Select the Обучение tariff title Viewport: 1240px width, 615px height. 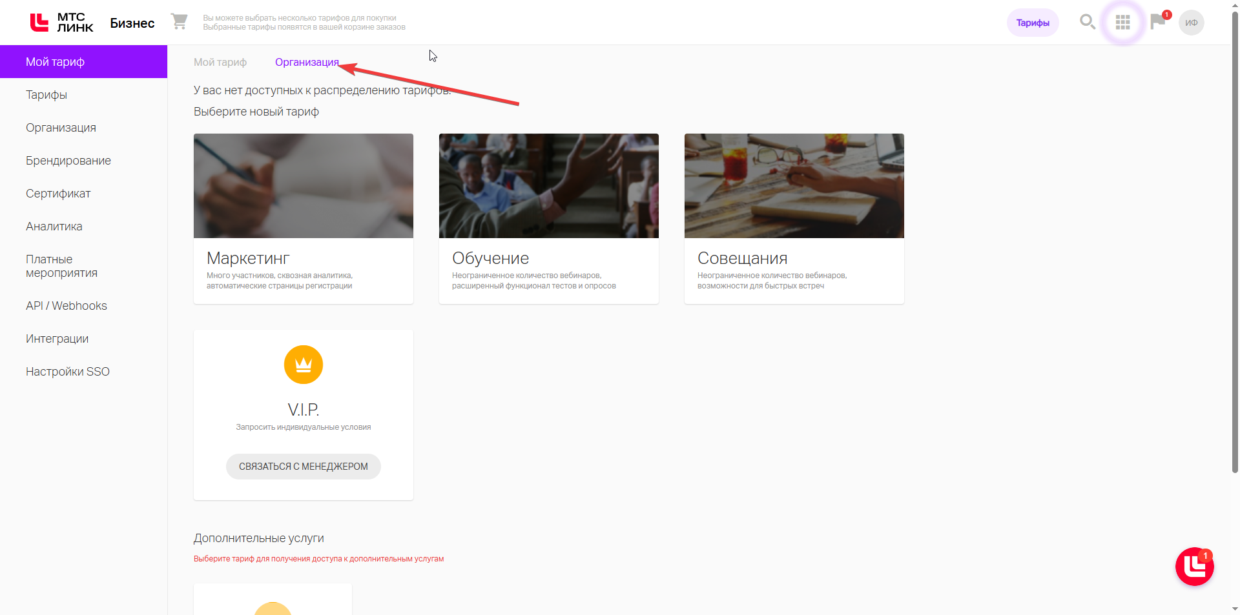click(490, 258)
